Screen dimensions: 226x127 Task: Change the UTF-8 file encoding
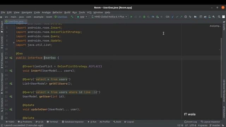(193, 126)
